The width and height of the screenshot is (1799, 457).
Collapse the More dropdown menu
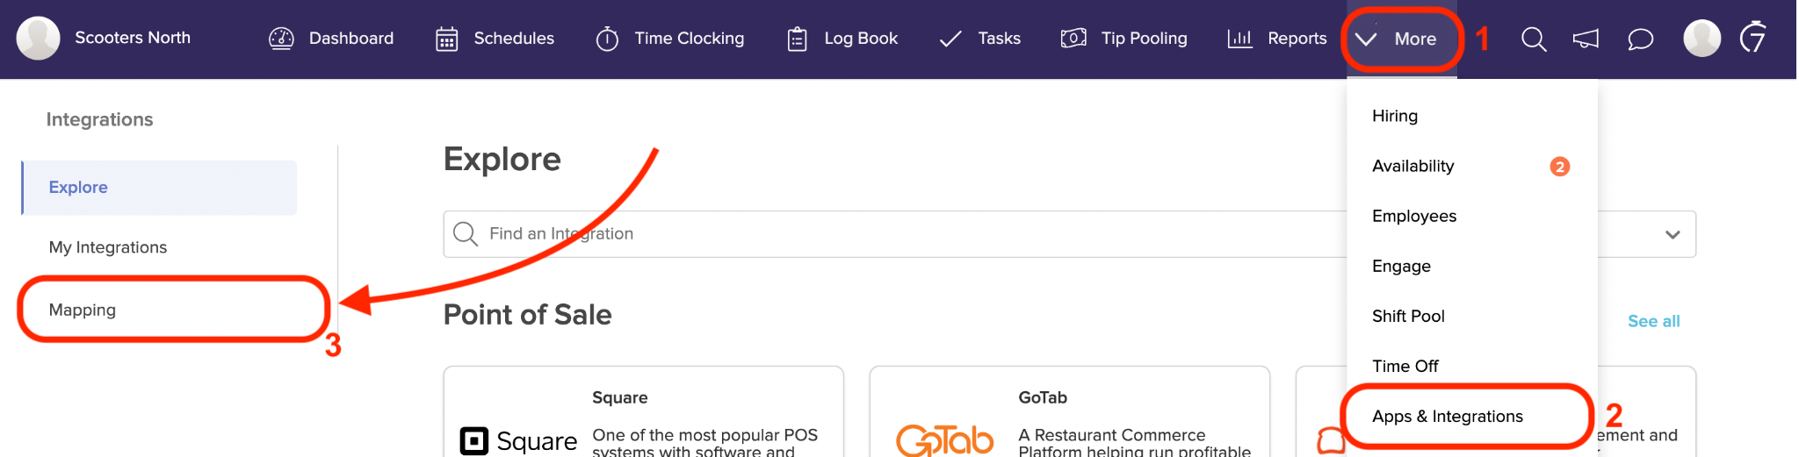[1401, 39]
